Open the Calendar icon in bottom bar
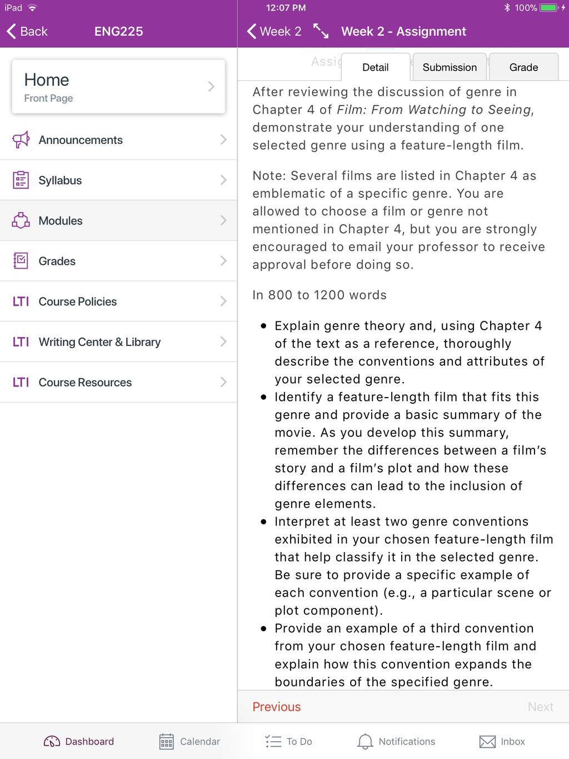Image resolution: width=569 pixels, height=759 pixels. click(x=167, y=741)
